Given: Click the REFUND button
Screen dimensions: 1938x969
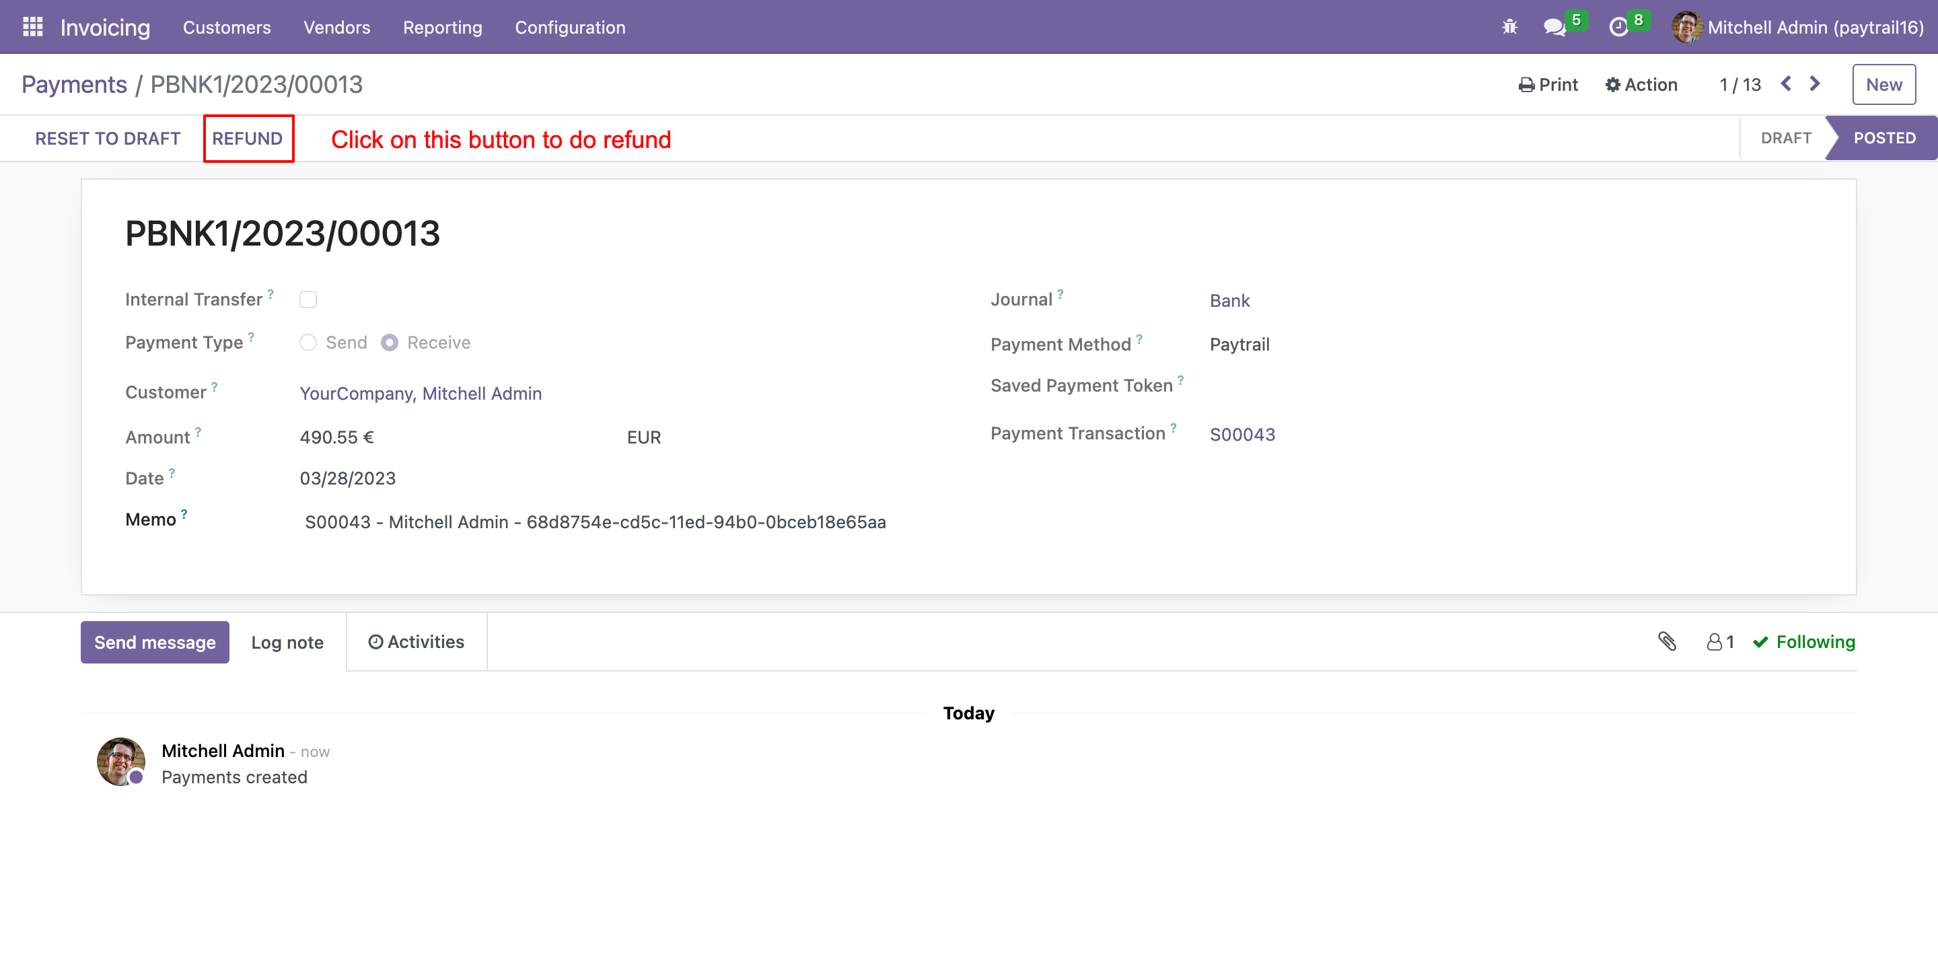Looking at the screenshot, I should pyautogui.click(x=247, y=139).
